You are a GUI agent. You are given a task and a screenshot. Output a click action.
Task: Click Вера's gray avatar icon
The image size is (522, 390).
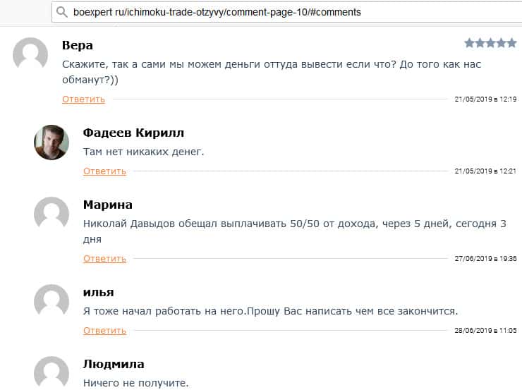point(30,54)
